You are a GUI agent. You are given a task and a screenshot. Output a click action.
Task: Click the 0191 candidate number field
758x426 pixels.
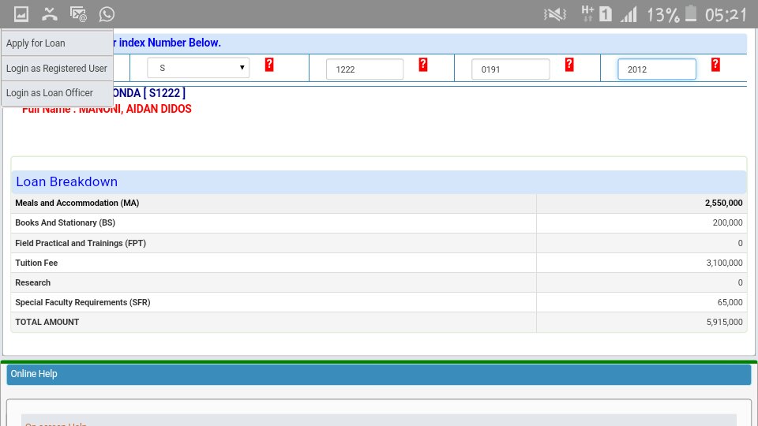click(511, 69)
